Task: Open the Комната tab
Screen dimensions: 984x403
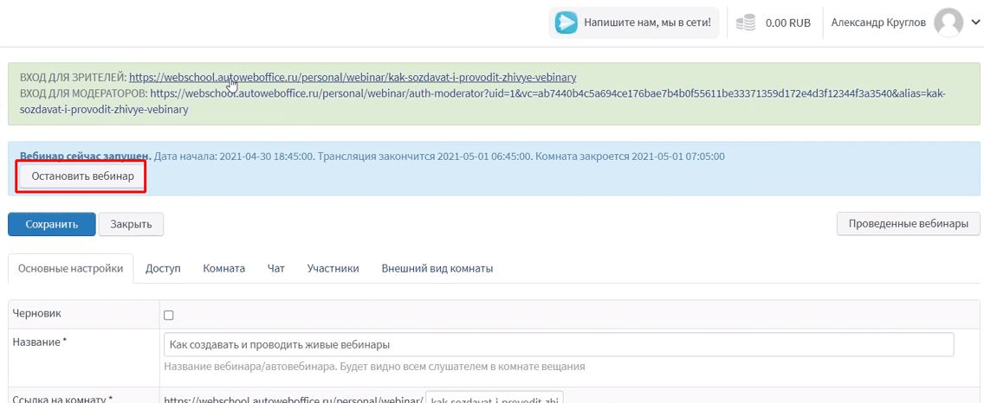Action: click(223, 269)
